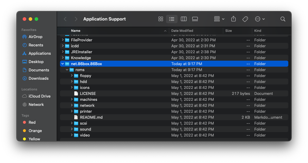Switch to icon grid view

[161, 19]
